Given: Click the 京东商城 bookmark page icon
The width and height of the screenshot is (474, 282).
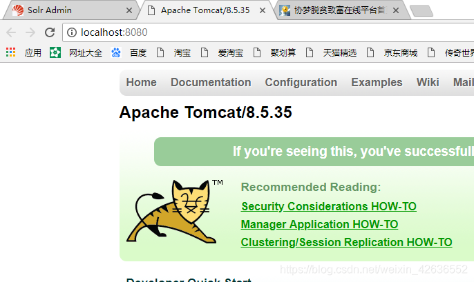Looking at the screenshot, I should pyautogui.click(x=370, y=52).
